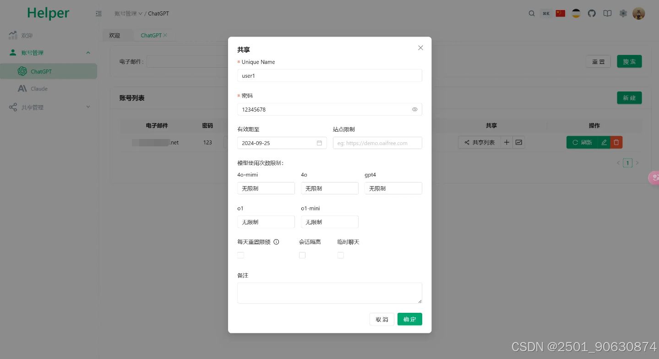
Task: Enable the 每天重置限额 checkbox
Action: pos(240,255)
